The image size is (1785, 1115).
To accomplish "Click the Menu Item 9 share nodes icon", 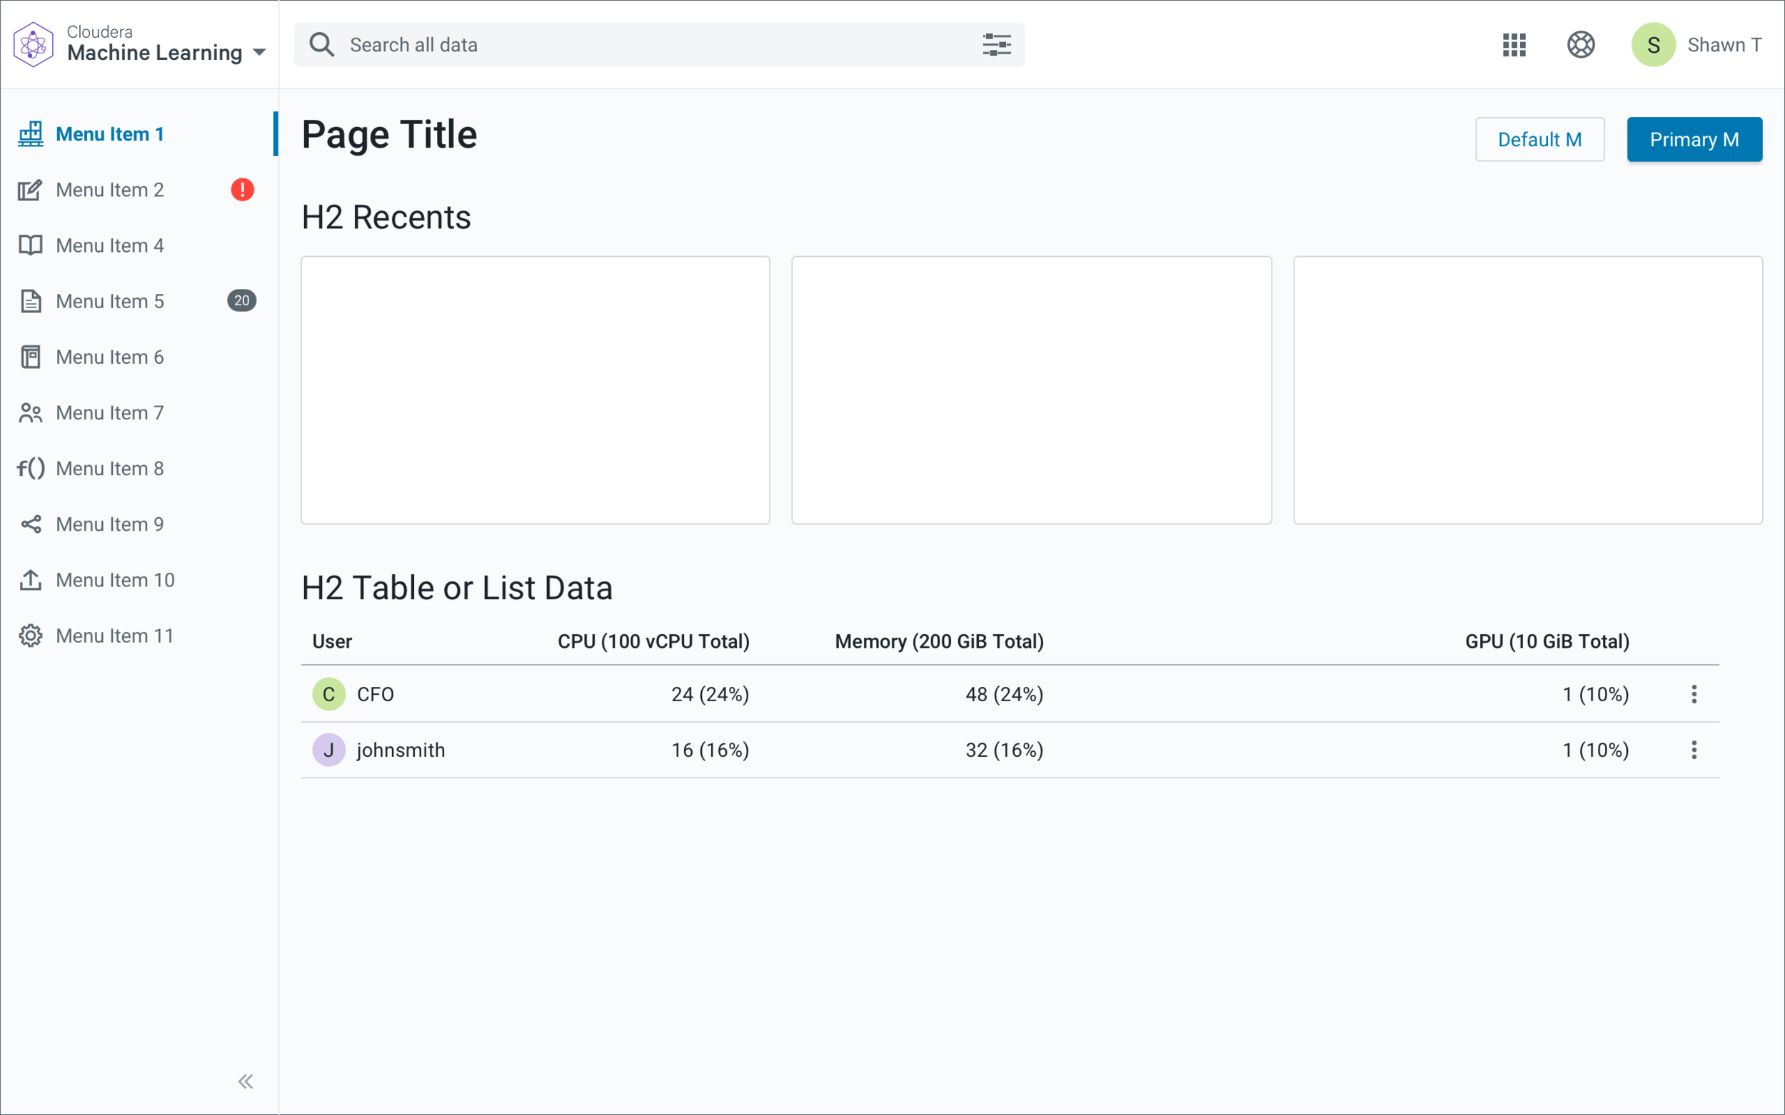I will pos(30,524).
